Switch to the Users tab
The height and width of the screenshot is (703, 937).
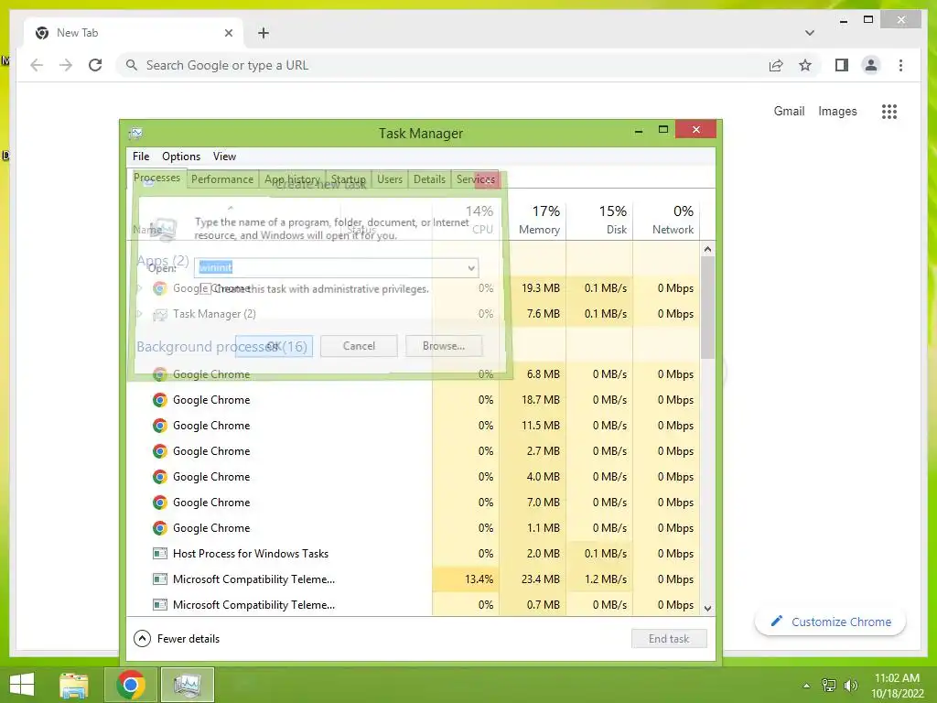pyautogui.click(x=390, y=179)
